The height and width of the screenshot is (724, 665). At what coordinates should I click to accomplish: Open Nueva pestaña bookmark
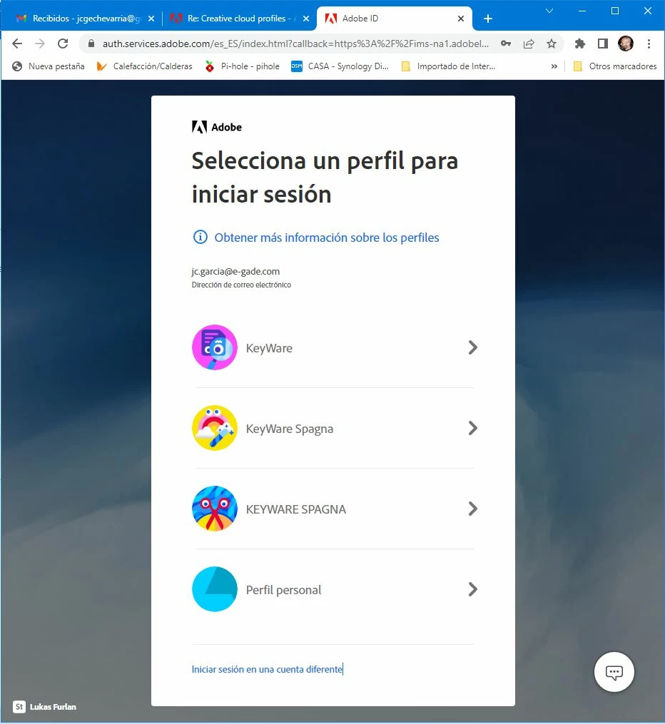pos(49,66)
